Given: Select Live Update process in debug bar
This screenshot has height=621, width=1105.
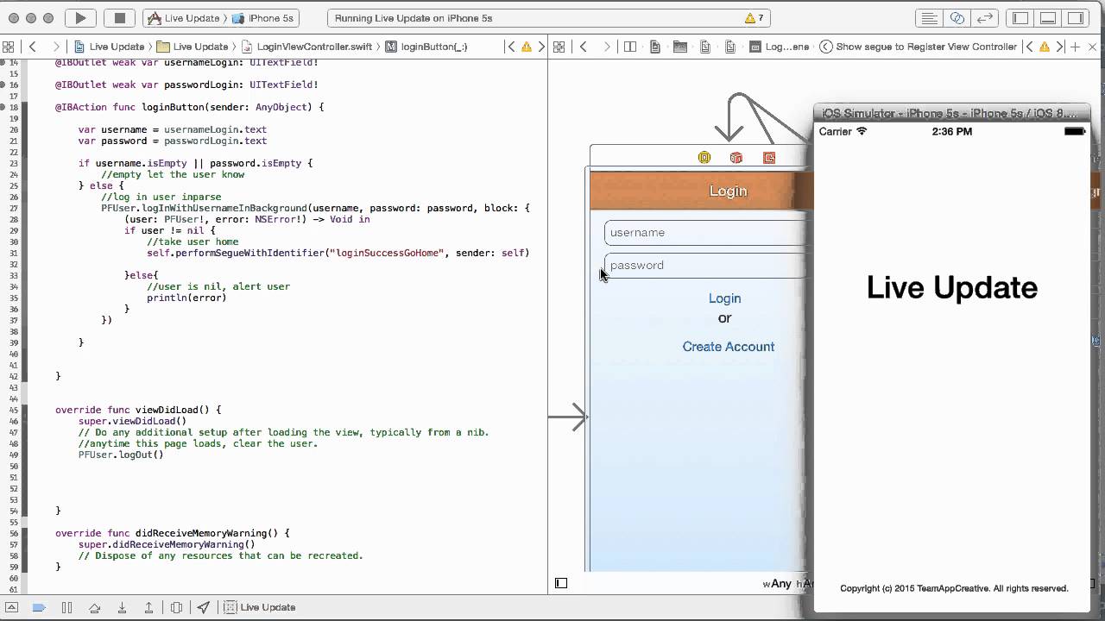Looking at the screenshot, I should coord(260,607).
